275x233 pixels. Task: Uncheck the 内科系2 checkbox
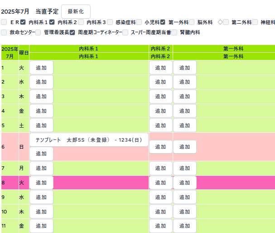pyautogui.click(x=52, y=22)
